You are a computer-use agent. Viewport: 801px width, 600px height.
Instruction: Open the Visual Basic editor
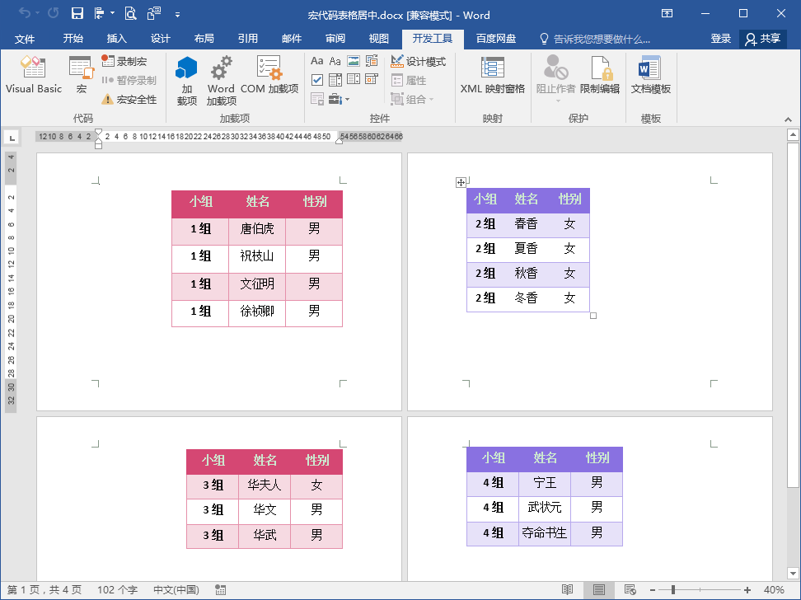(x=33, y=75)
